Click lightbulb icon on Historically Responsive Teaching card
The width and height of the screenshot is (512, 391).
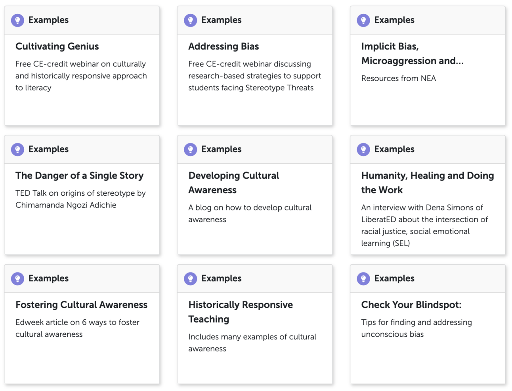191,278
